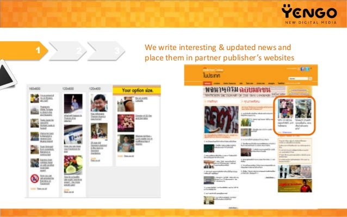Open the salad bowl thumbnail

click(73, 165)
